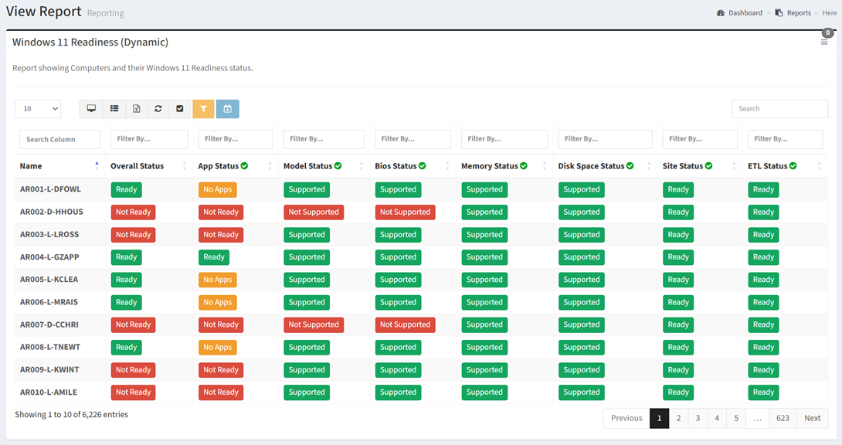Image resolution: width=842 pixels, height=445 pixels.
Task: Sort by the Name column header
Action: pos(31,166)
